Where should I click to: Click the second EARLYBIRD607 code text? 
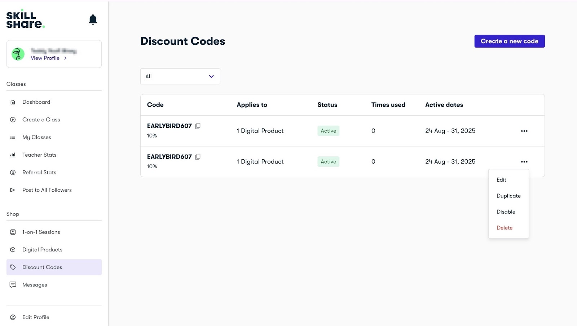tap(169, 157)
